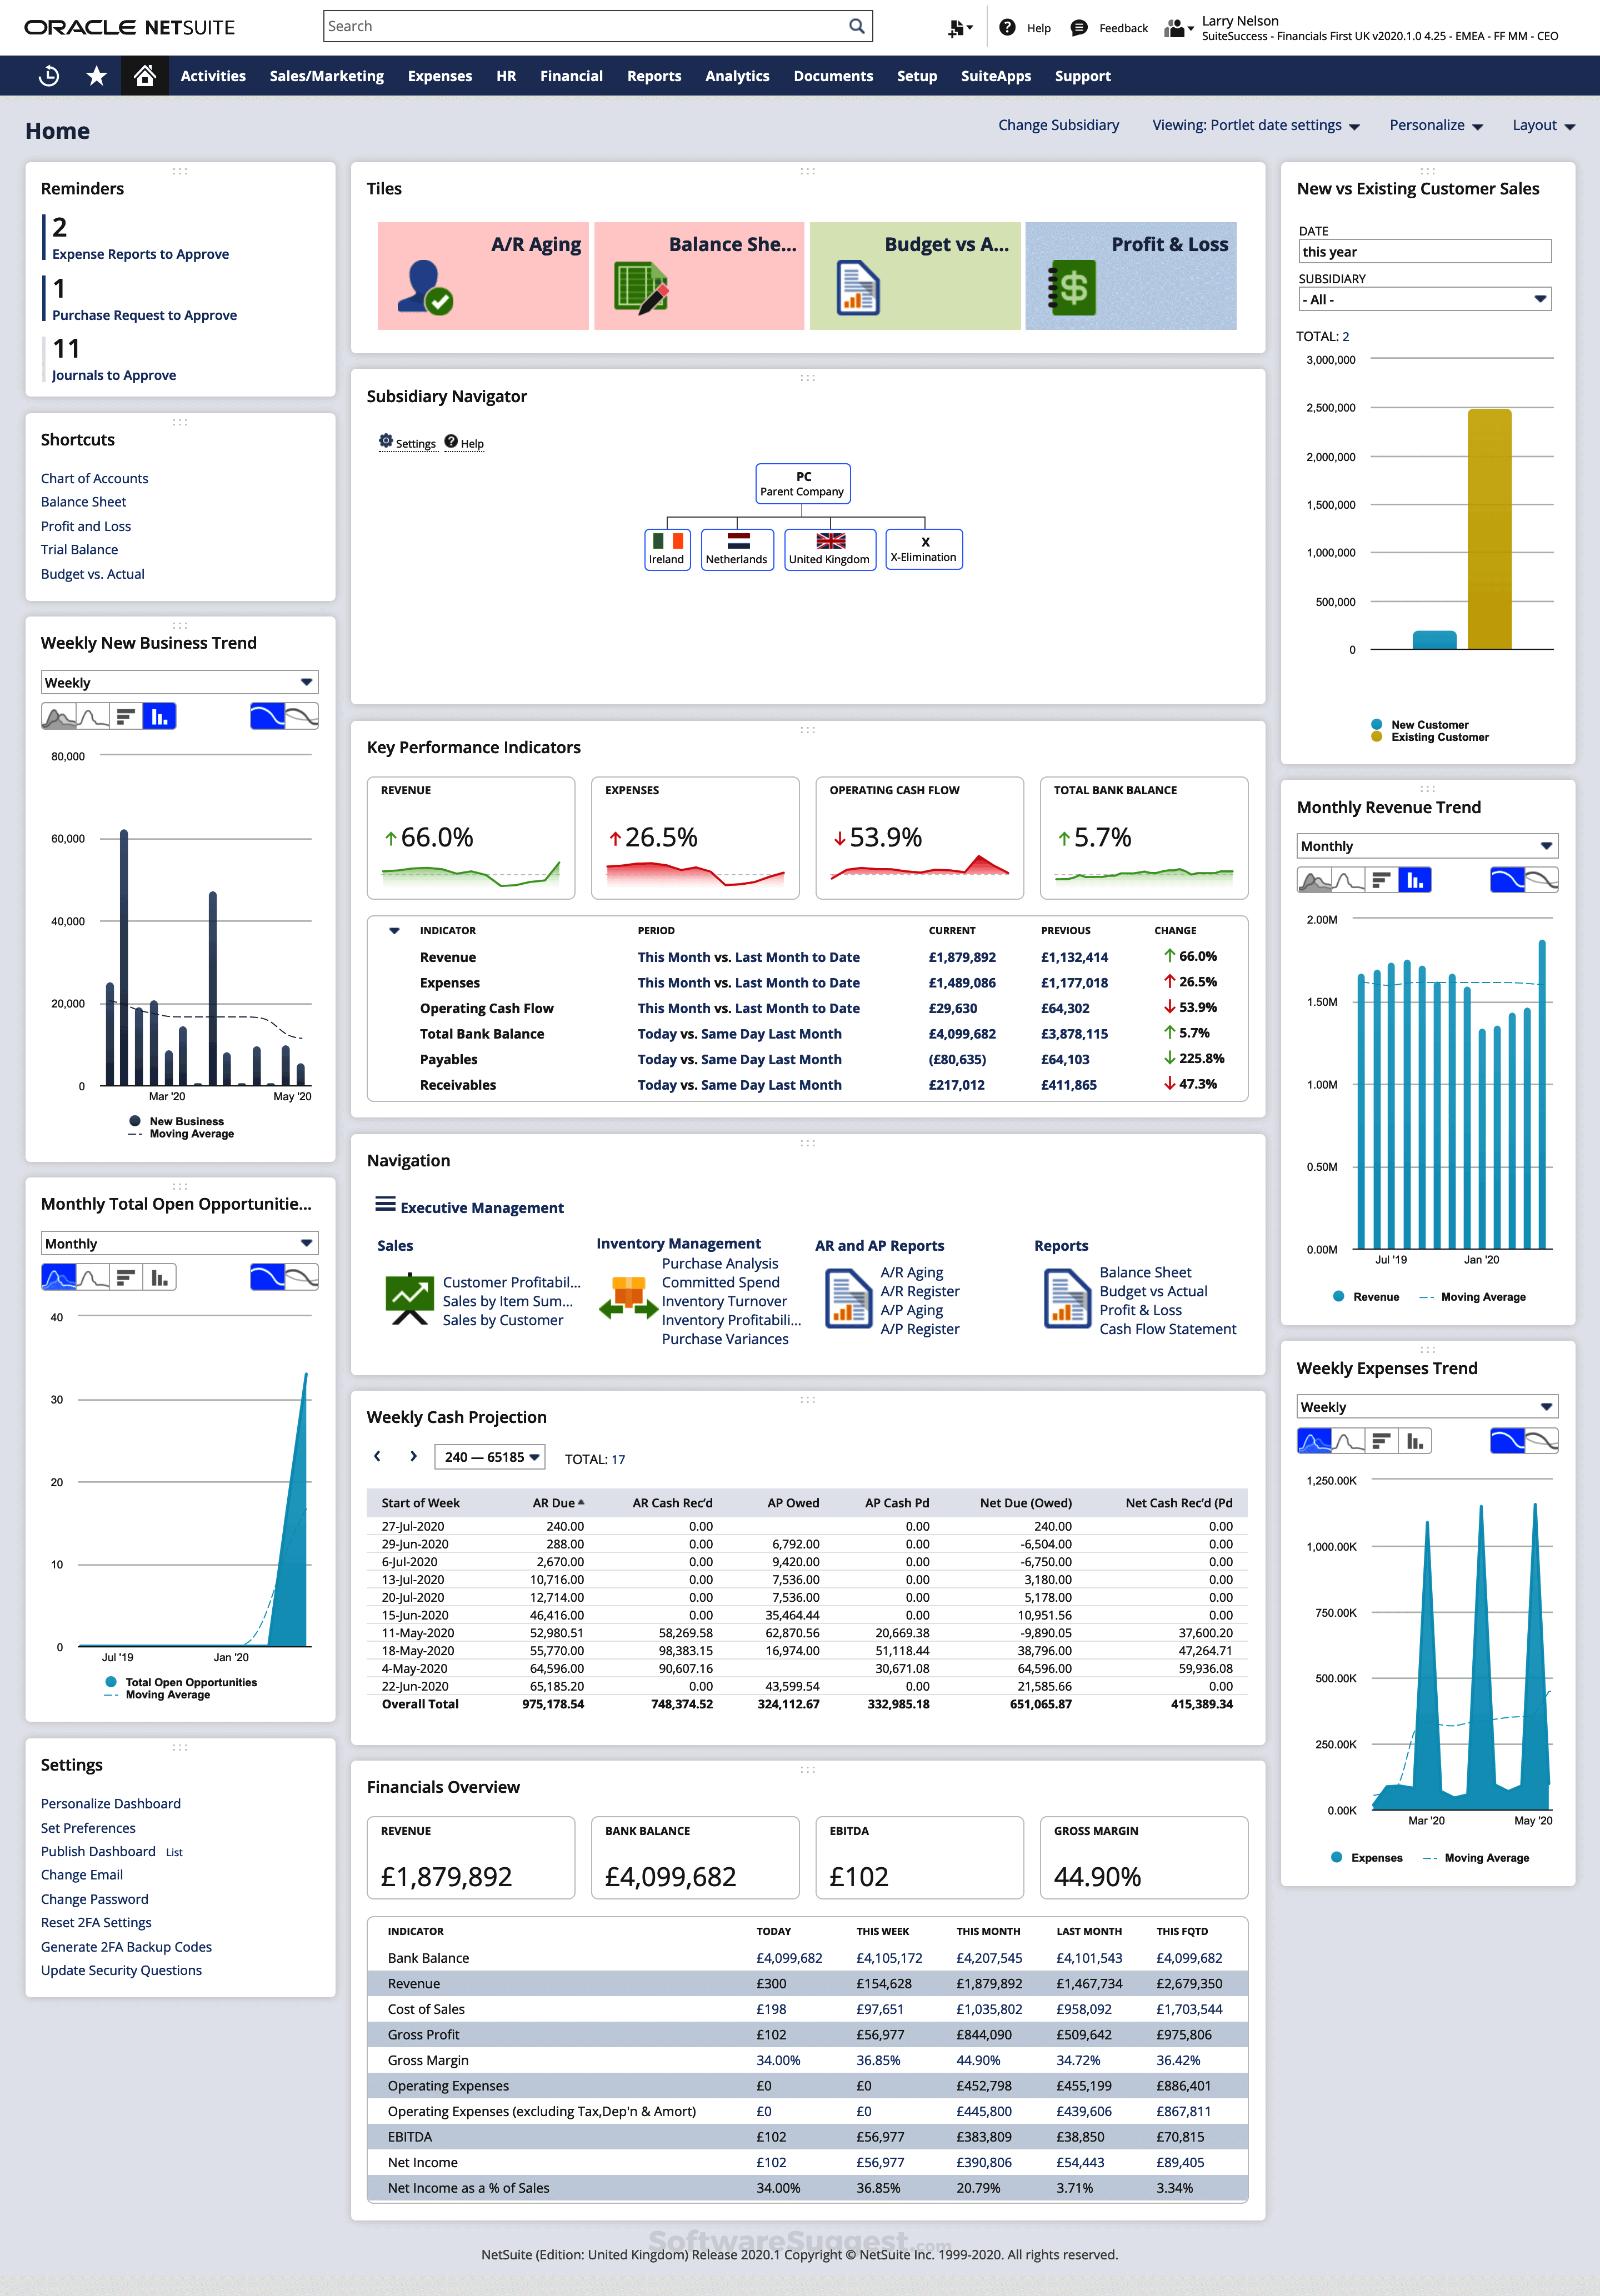Open Monthly Revenue Trend period dropdown

1428,846
